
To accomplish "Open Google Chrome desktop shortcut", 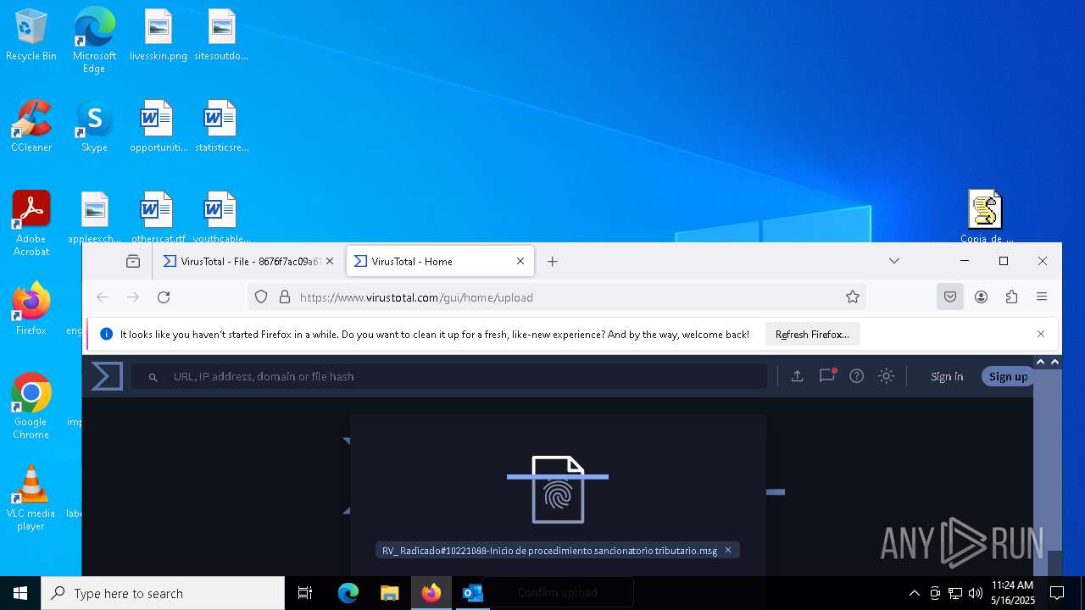I will tap(31, 406).
